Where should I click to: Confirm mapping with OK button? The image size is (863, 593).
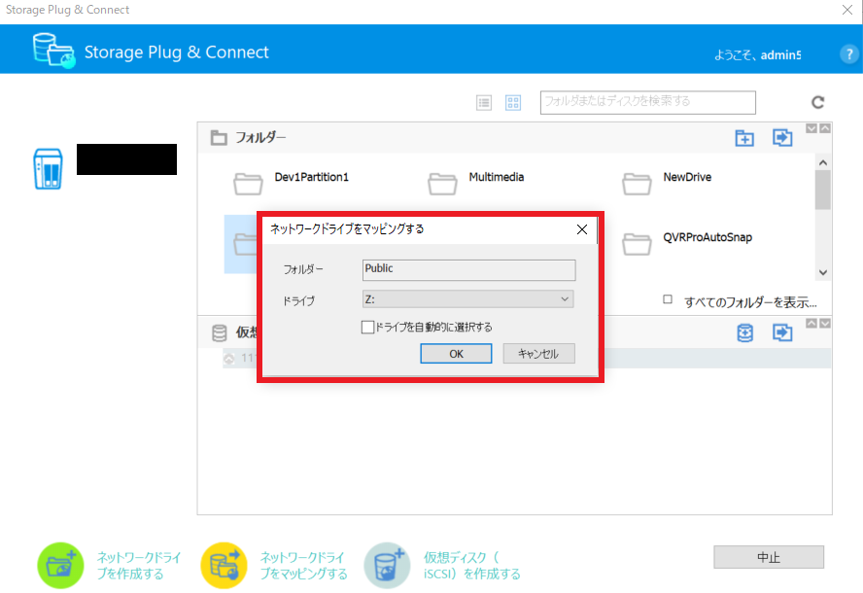(456, 354)
